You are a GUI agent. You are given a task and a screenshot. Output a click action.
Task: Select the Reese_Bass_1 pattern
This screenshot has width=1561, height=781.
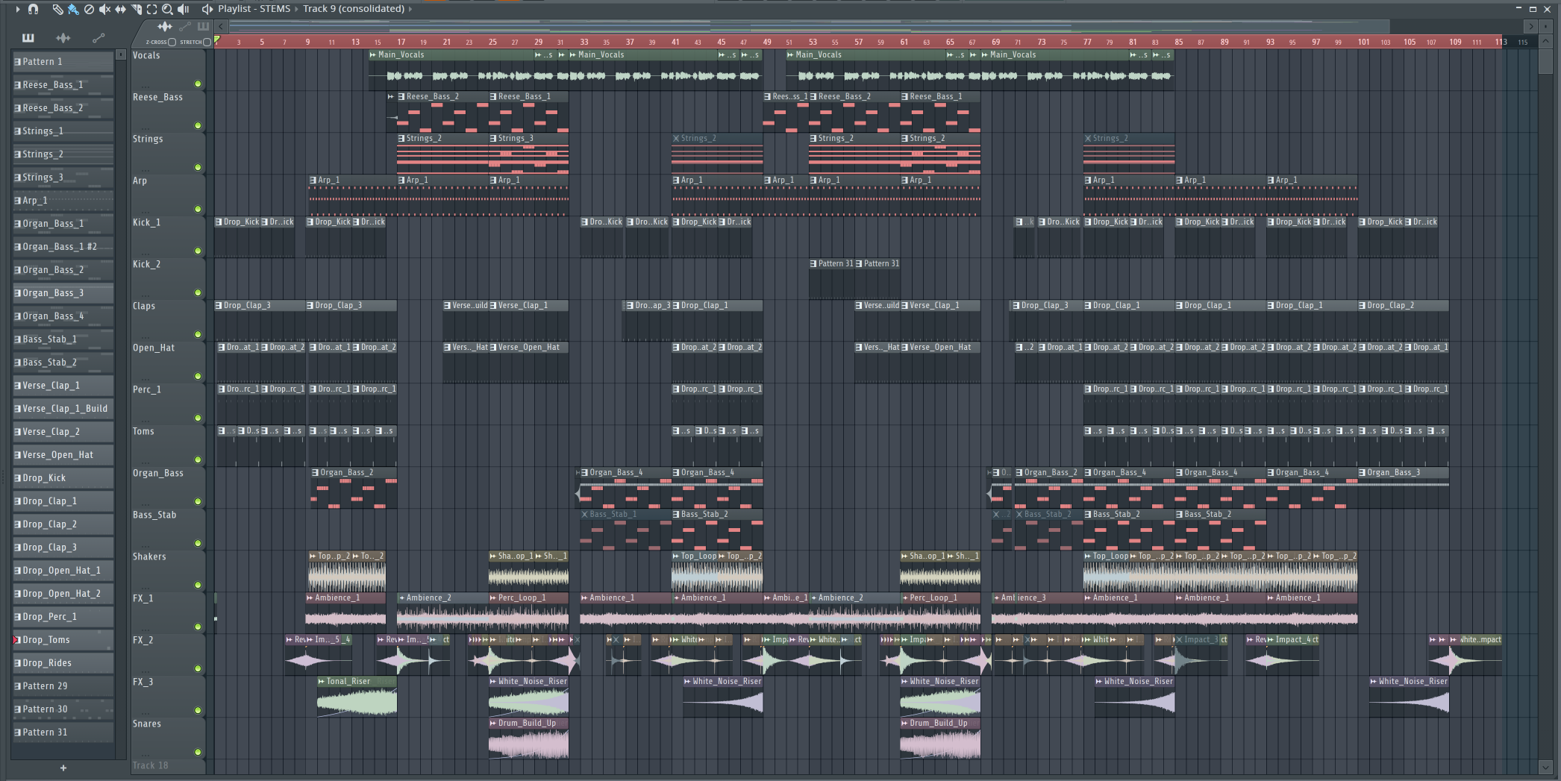pos(63,85)
